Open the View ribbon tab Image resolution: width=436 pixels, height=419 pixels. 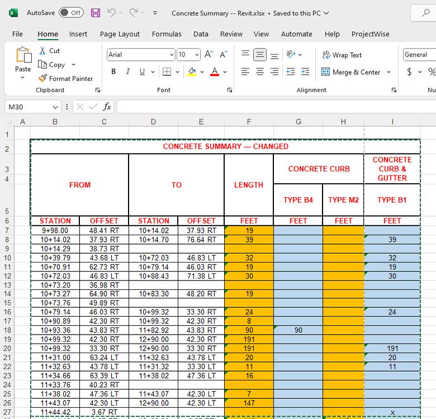261,34
